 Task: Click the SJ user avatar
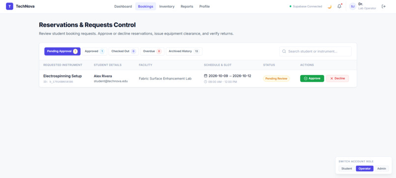pos(353,6)
